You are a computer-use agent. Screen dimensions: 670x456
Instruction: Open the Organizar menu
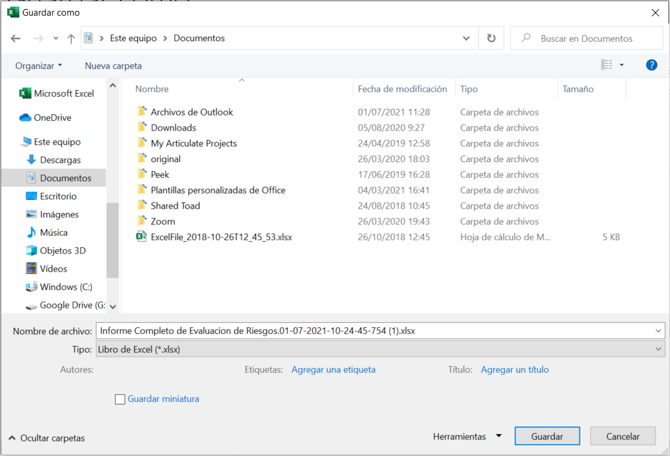click(39, 65)
